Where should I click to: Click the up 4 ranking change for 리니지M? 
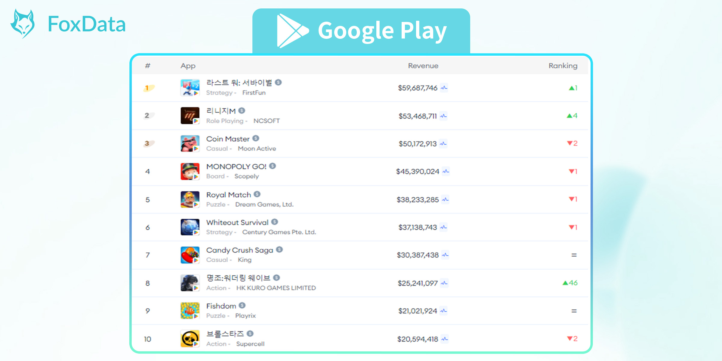[x=572, y=116]
